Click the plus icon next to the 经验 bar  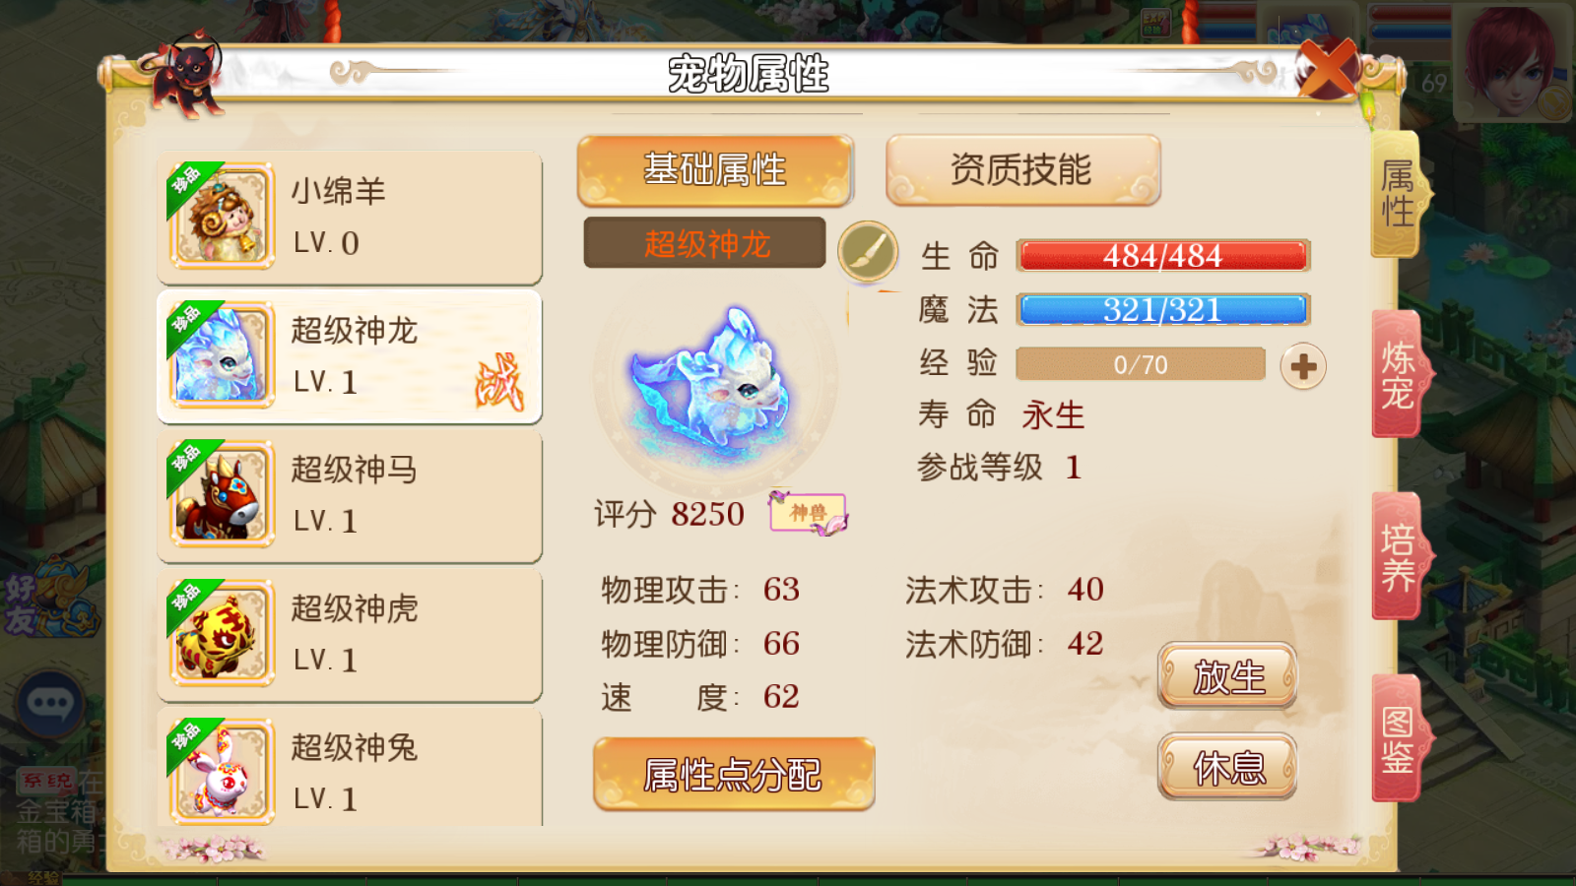(x=1303, y=366)
